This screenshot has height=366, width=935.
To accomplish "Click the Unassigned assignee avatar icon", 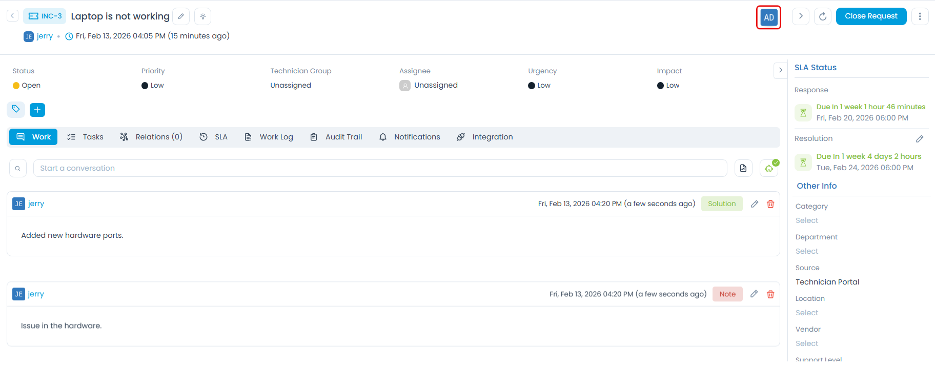I will pos(405,86).
